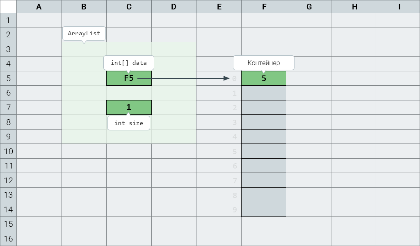Select green container cell with value 5

pos(264,78)
